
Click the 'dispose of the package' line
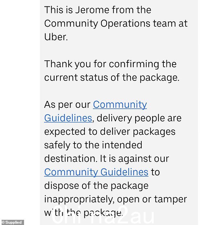click(96, 186)
